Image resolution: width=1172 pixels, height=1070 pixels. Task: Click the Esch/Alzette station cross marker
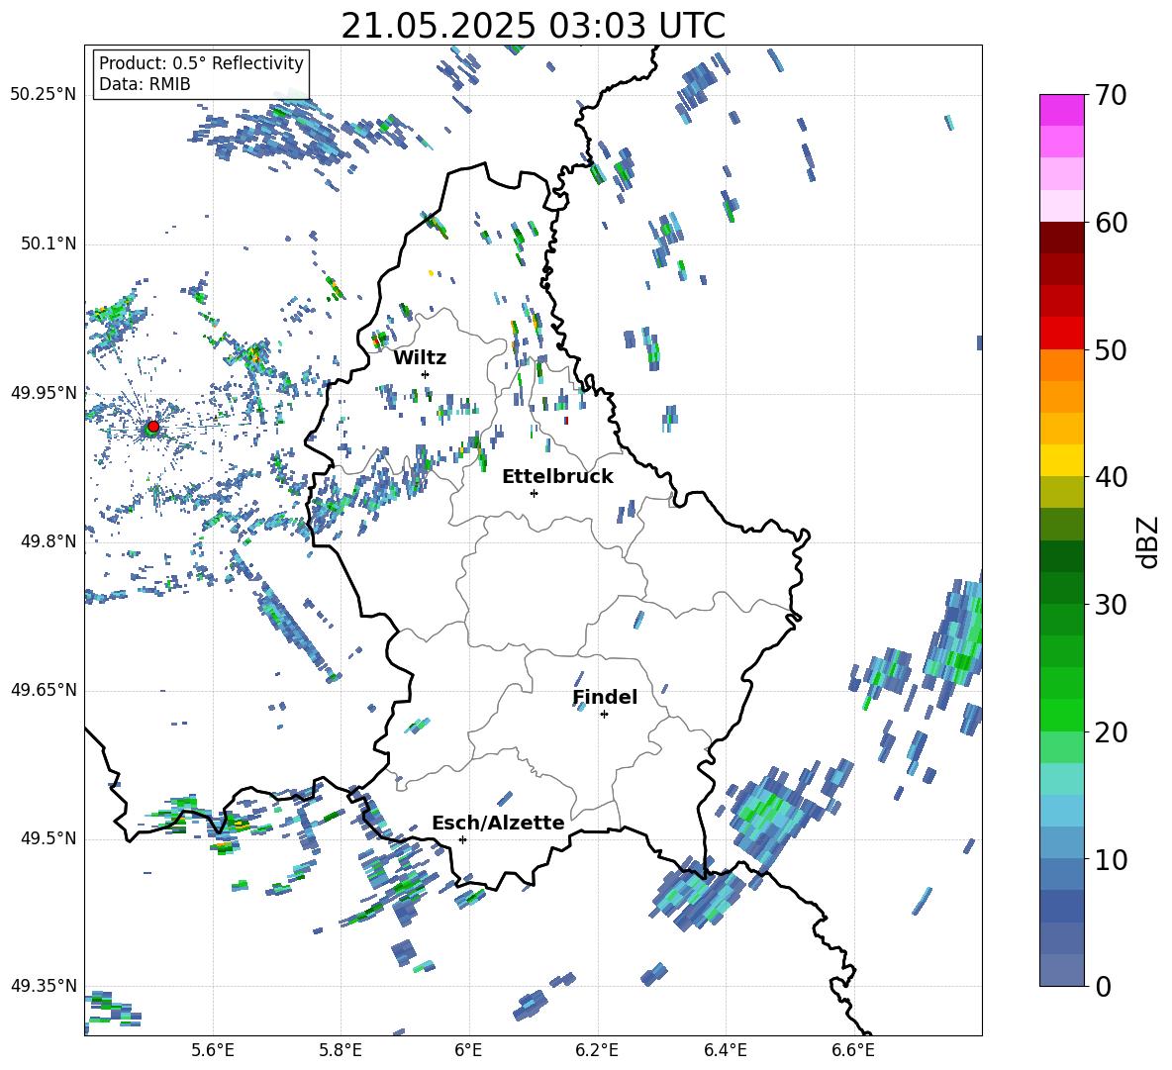(x=462, y=839)
